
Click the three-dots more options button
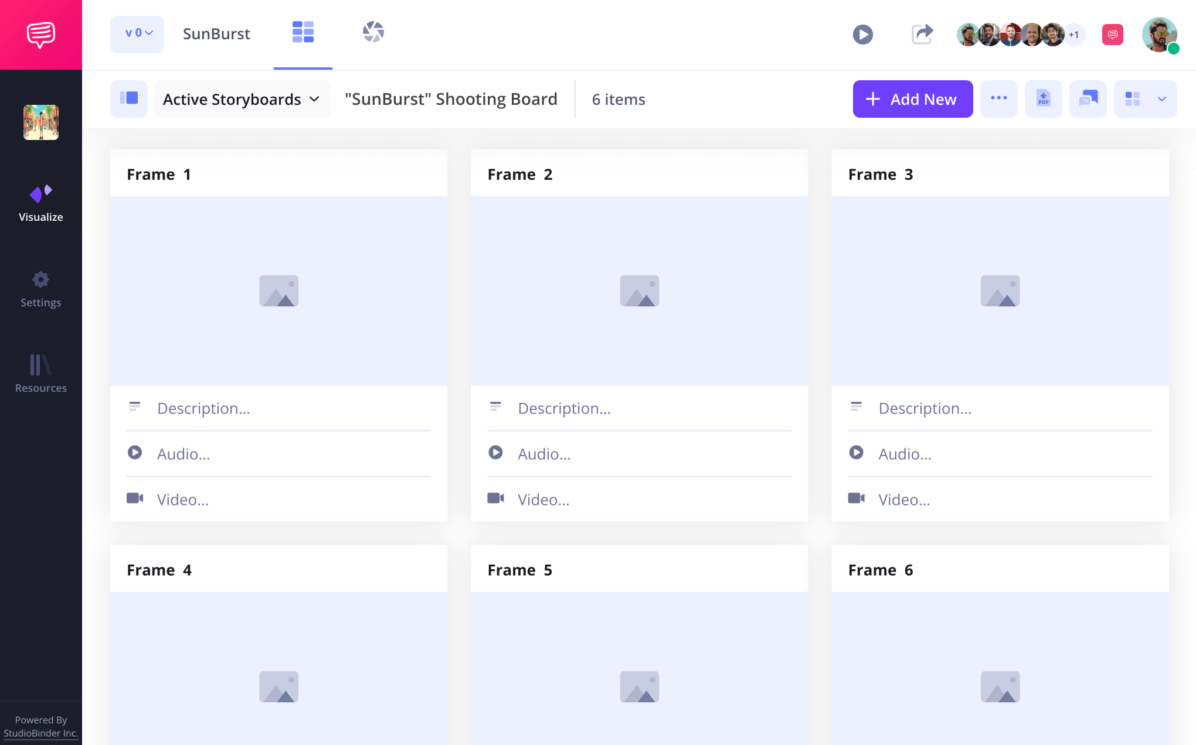(998, 99)
